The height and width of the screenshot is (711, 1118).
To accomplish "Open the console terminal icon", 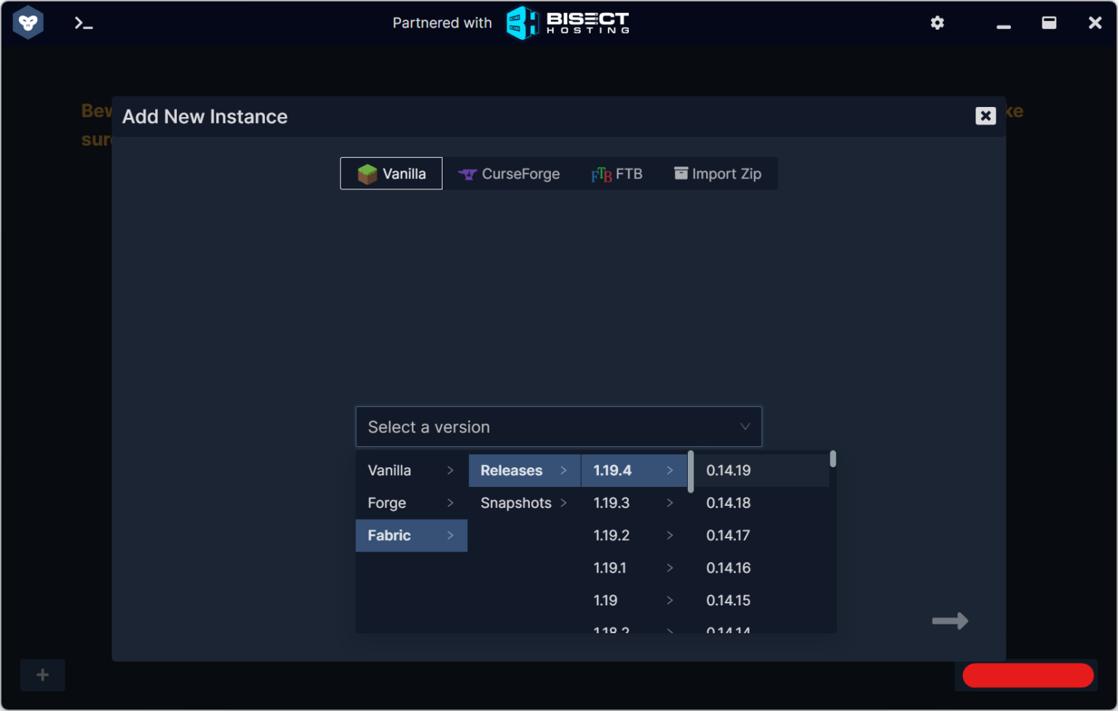I will point(84,23).
